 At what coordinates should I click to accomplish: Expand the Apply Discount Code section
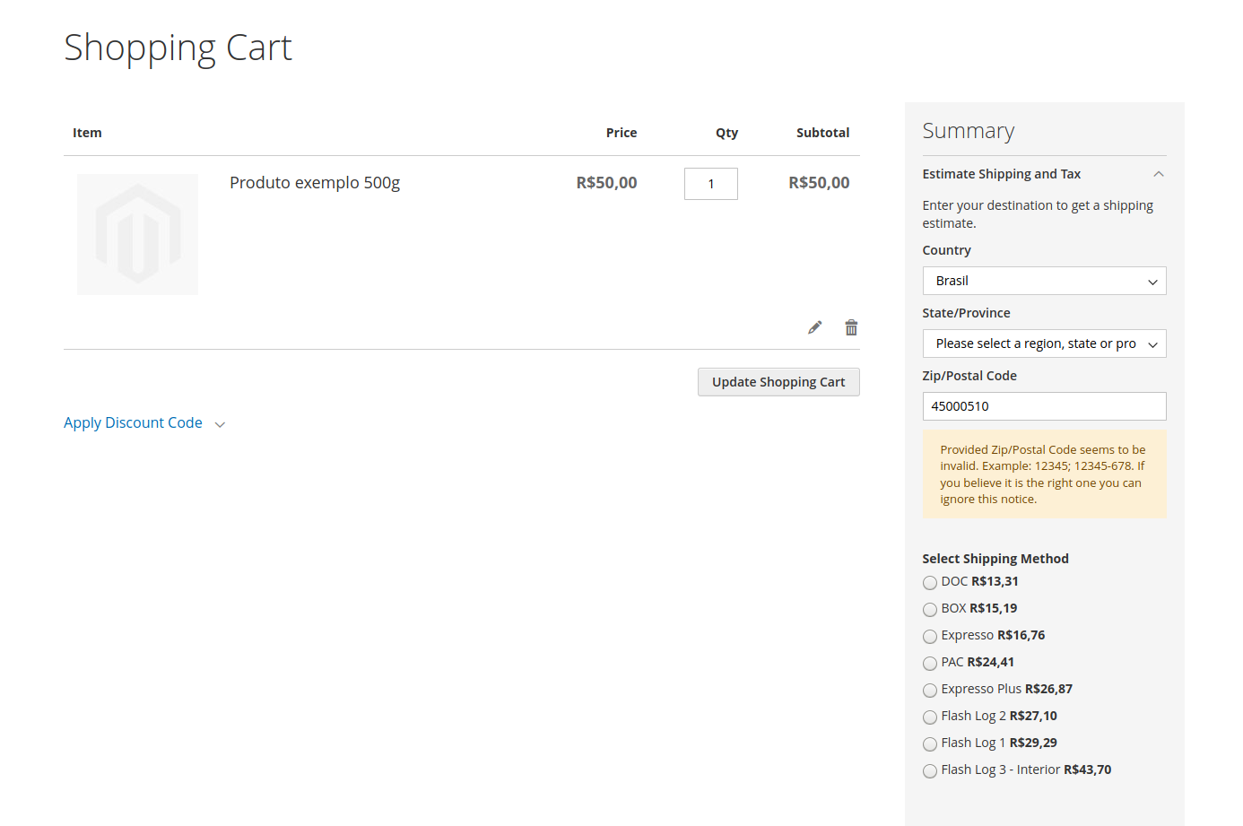pos(134,422)
